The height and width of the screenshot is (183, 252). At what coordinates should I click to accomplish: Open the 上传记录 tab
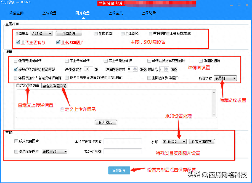(x=149, y=13)
